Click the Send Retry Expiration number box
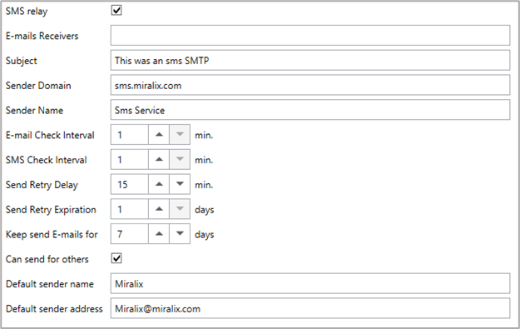Screen dimensions: 520x329 pos(130,209)
